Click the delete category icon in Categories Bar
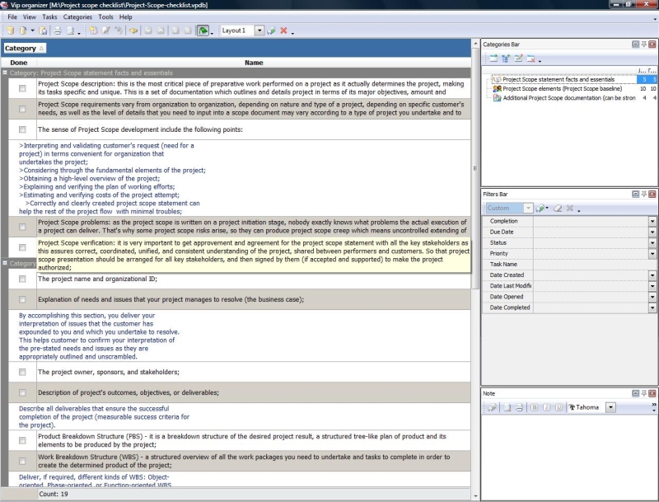Viewport: 659px width, 502px height. click(x=531, y=59)
